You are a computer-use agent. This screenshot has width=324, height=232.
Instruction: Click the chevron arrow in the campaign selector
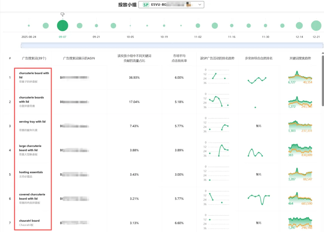pyautogui.click(x=200, y=5)
